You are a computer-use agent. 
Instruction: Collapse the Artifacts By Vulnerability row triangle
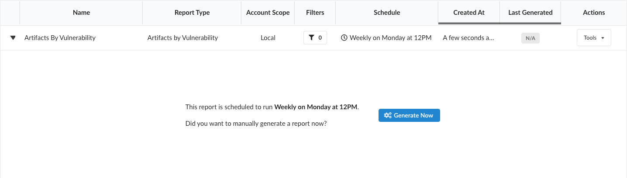[x=13, y=38]
